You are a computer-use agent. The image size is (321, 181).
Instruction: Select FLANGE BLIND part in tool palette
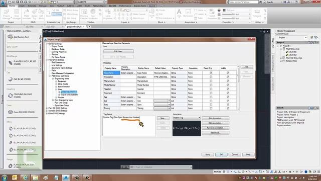22,62
